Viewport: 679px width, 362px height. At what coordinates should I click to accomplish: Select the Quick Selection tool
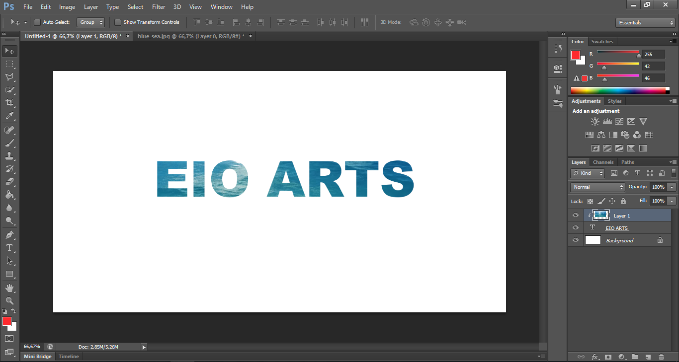pos(9,90)
